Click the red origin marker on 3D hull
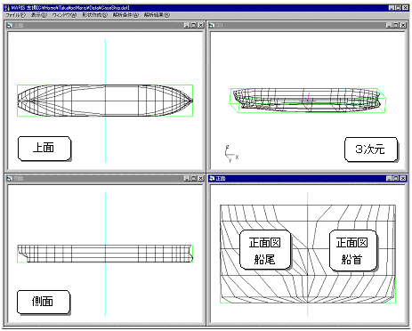This screenshot has width=412, height=331. point(308,101)
